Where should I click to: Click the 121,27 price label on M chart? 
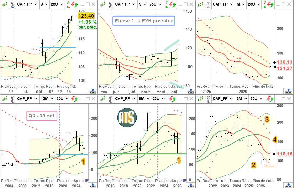tap(285, 68)
